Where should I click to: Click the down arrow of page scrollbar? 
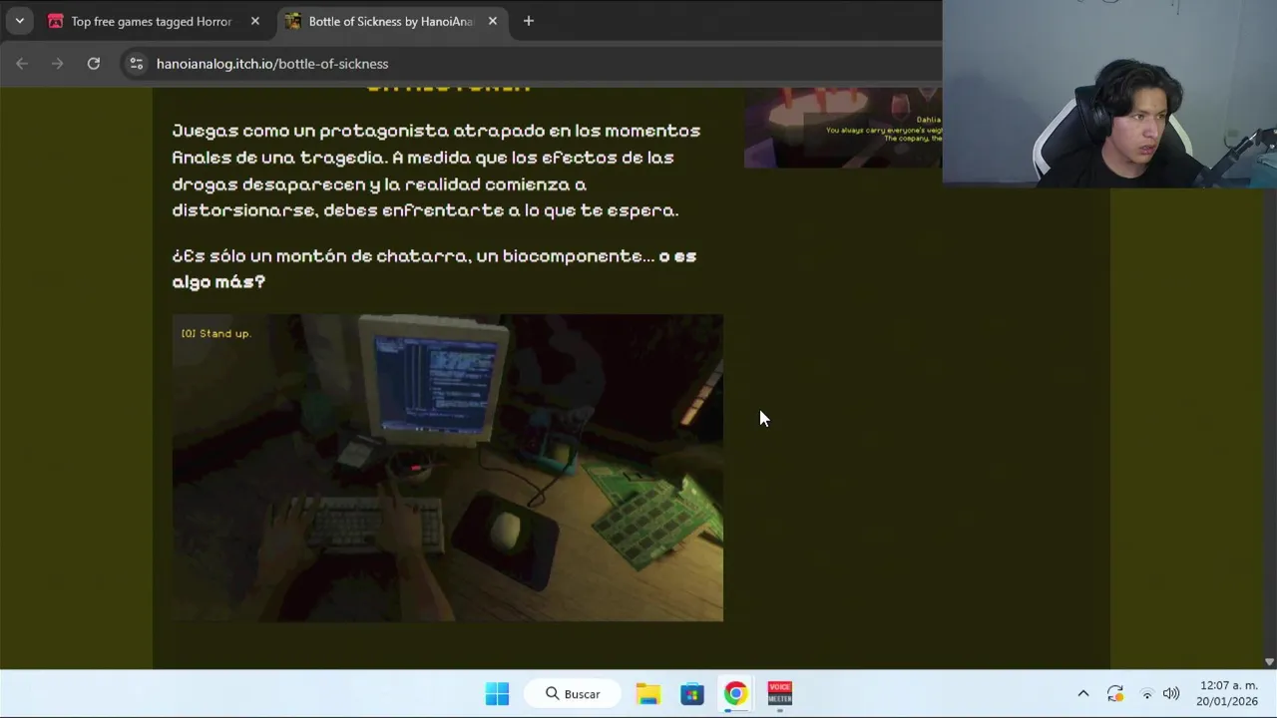click(x=1269, y=662)
